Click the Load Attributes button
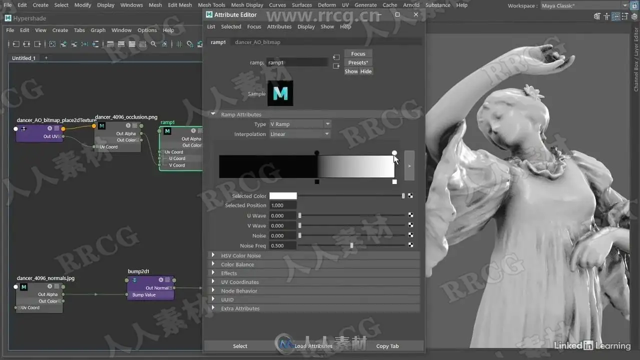Screen dimensions: 640x360 [313, 346]
